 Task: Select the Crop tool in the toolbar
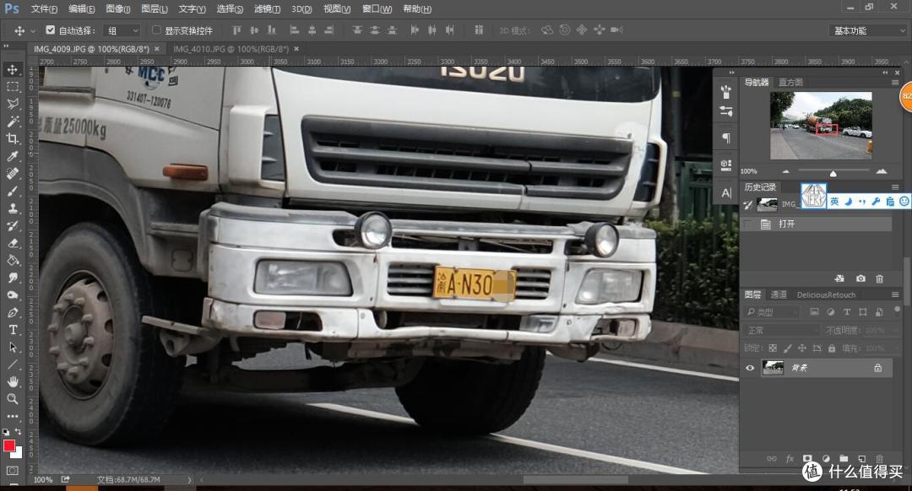tap(13, 139)
